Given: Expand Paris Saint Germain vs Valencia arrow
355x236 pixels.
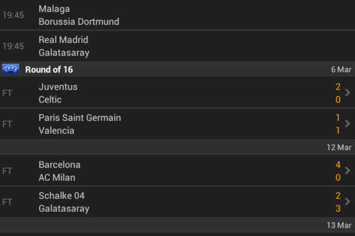Looking at the screenshot, I should tap(348, 124).
